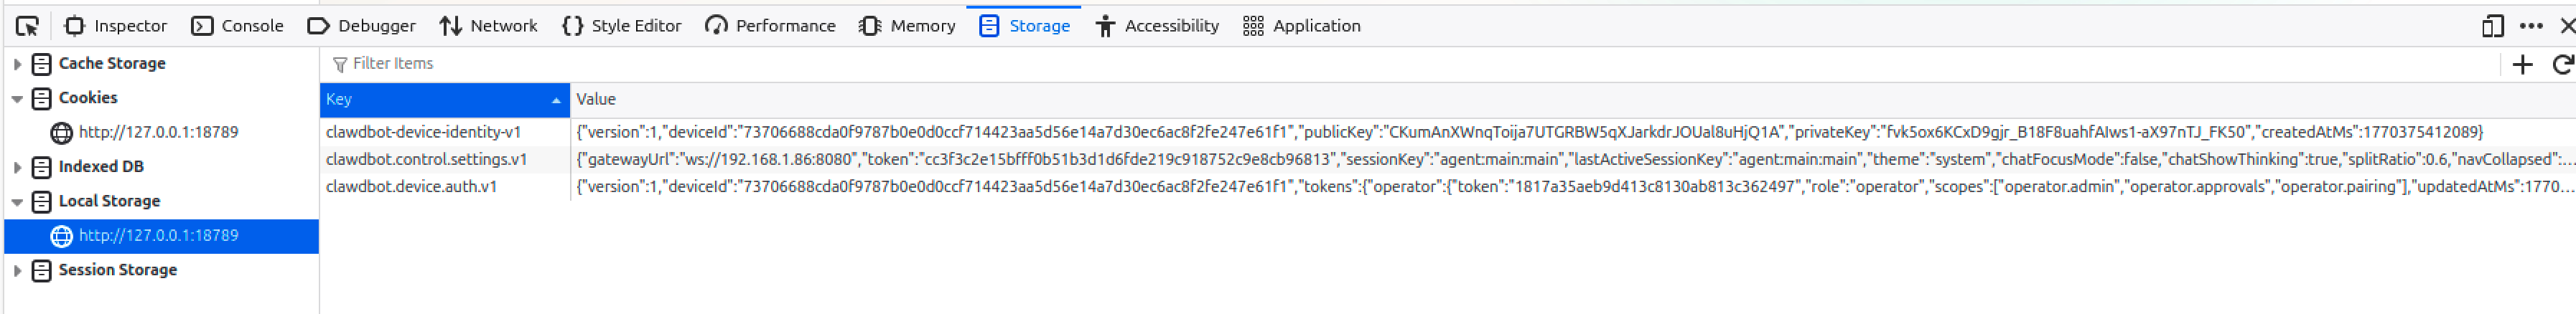The height and width of the screenshot is (314, 2576).
Task: Open the Inspector panel
Action: pyautogui.click(x=115, y=26)
